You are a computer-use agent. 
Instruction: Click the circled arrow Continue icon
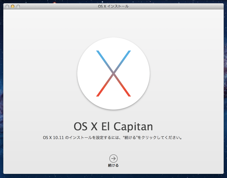(x=113, y=158)
